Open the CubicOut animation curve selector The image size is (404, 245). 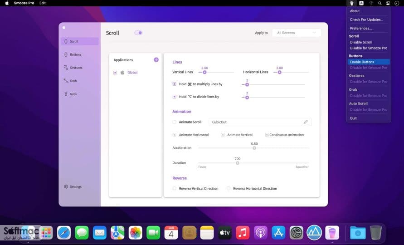click(260, 122)
